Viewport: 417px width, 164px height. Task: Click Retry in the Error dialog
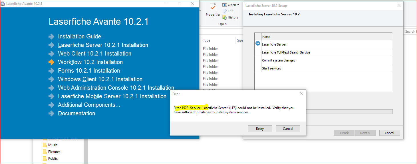pyautogui.click(x=260, y=129)
